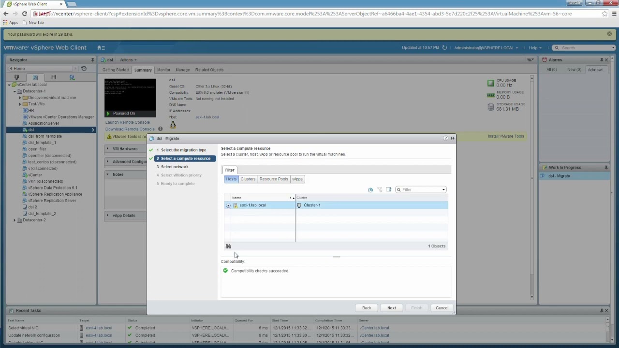
Task: Open the Apps bookmarks shortcut
Action: pyautogui.click(x=11, y=22)
